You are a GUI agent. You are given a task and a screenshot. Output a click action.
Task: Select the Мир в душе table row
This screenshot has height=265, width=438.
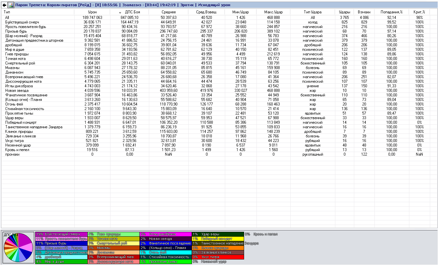[219, 49]
